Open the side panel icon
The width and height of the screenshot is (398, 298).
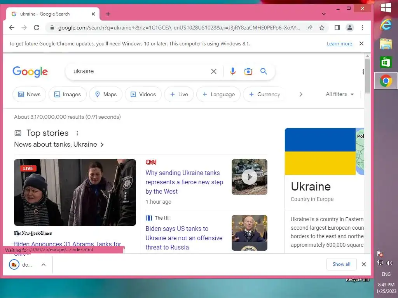[x=337, y=28]
